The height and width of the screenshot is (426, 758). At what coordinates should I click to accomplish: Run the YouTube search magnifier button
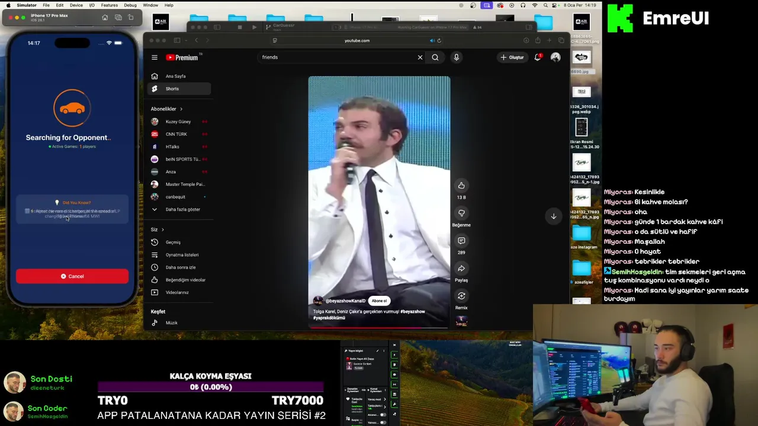point(435,57)
